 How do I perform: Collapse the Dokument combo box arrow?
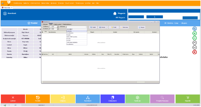click(86, 27)
